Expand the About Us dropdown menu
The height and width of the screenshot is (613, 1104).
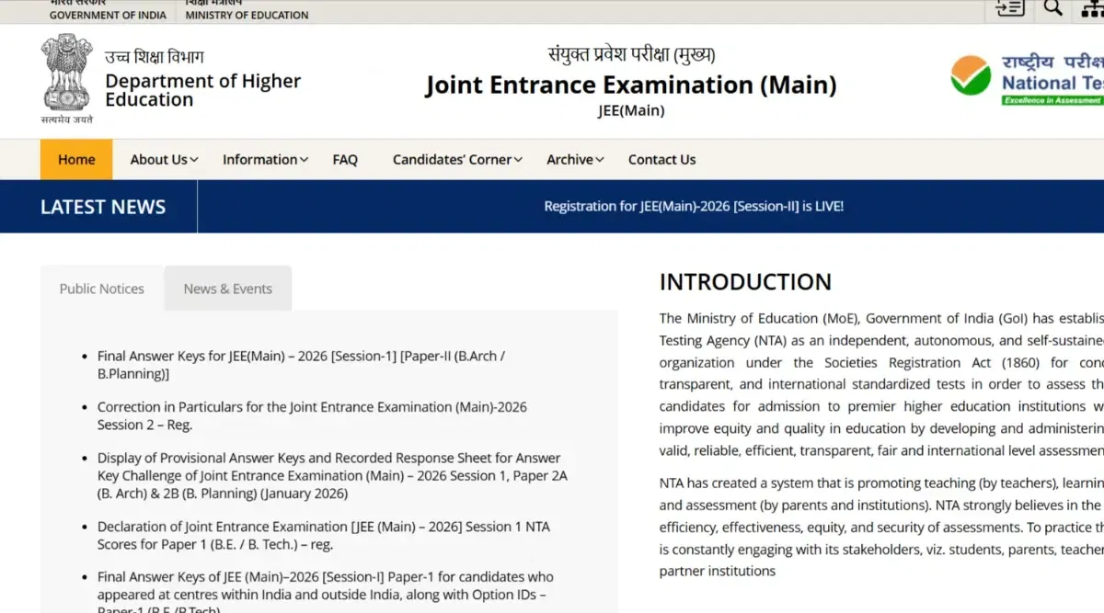coord(164,160)
